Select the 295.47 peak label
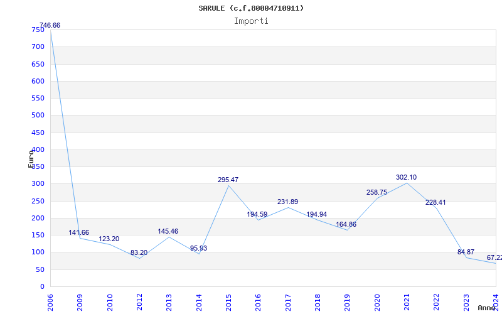This screenshot has height=314, width=502. pyautogui.click(x=228, y=180)
